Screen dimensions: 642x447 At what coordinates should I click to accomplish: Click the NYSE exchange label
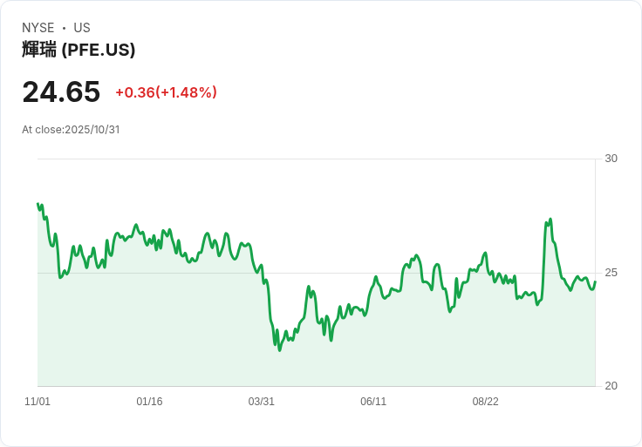coord(38,28)
